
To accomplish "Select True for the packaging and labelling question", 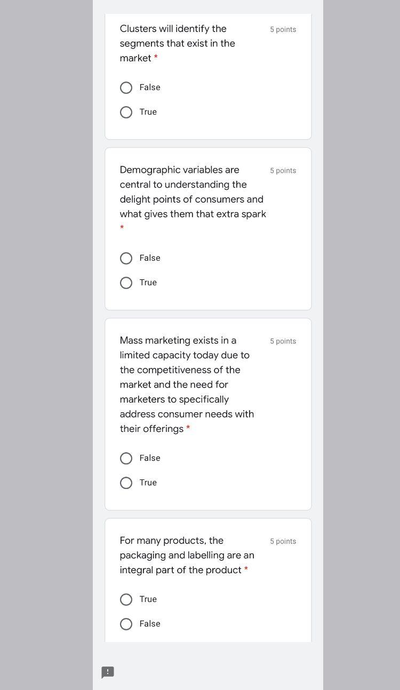I will click(126, 599).
